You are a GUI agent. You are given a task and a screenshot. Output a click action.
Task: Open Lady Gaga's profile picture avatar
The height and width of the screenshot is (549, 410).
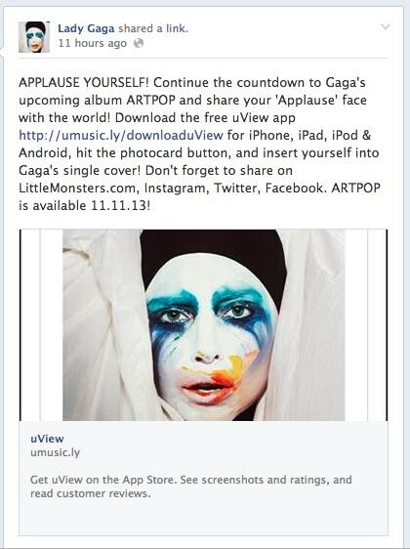(34, 37)
